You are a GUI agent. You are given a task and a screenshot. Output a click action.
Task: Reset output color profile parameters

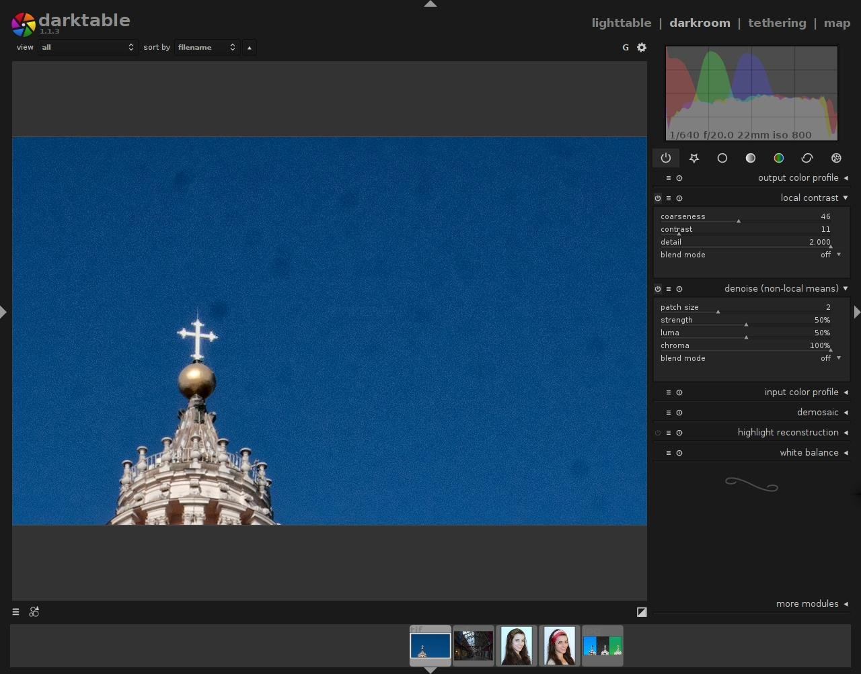click(679, 178)
